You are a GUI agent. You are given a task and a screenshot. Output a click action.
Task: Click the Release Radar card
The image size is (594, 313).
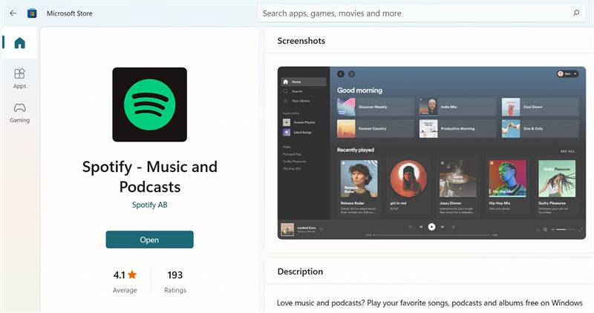tap(359, 186)
